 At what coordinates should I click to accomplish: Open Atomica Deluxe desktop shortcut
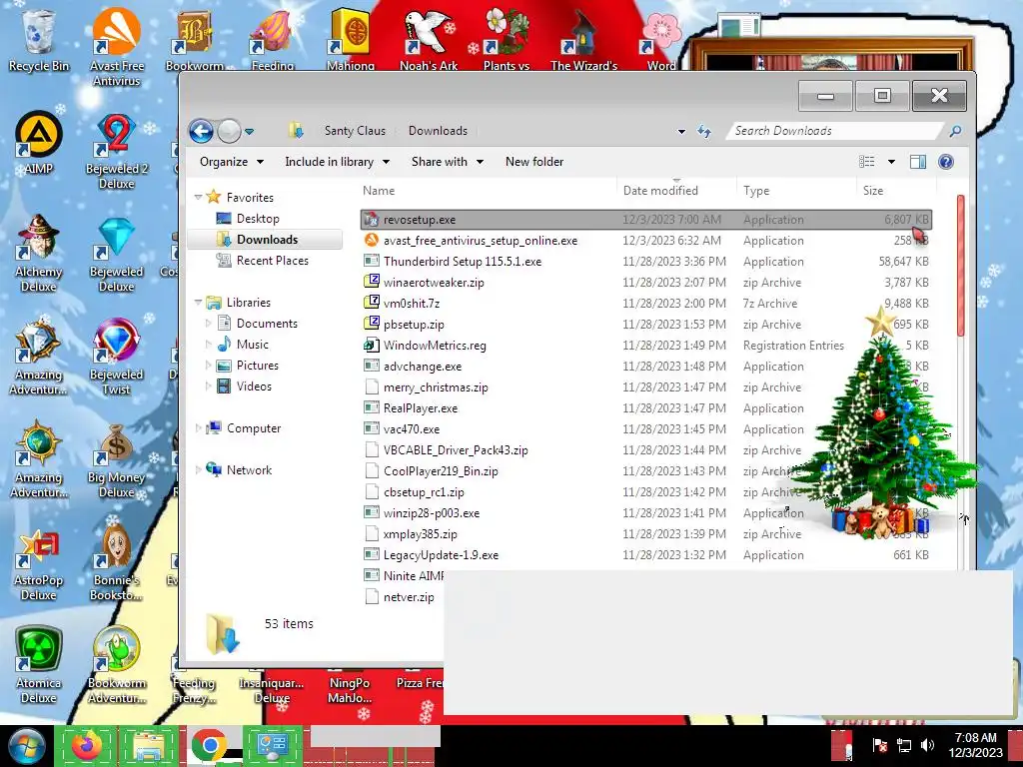[x=39, y=665]
